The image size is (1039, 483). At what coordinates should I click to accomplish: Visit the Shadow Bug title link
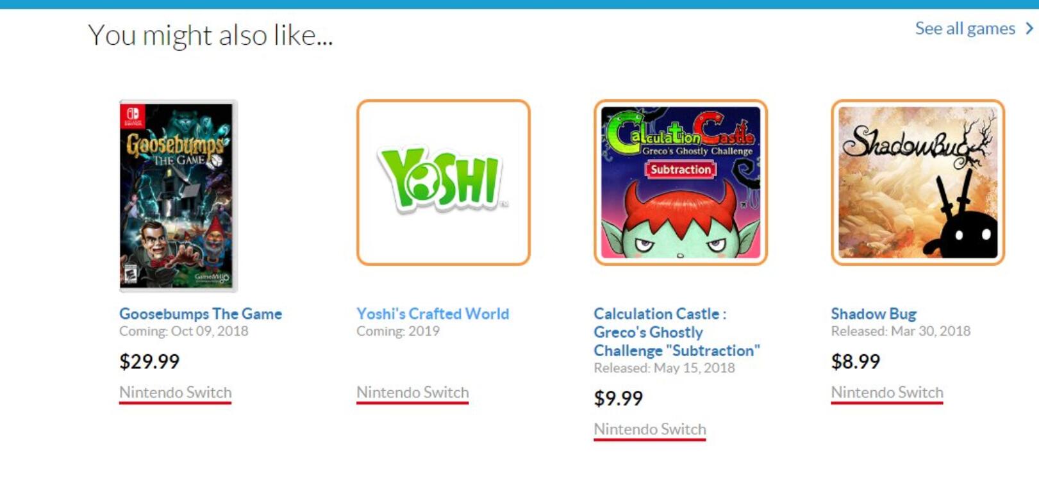(874, 314)
